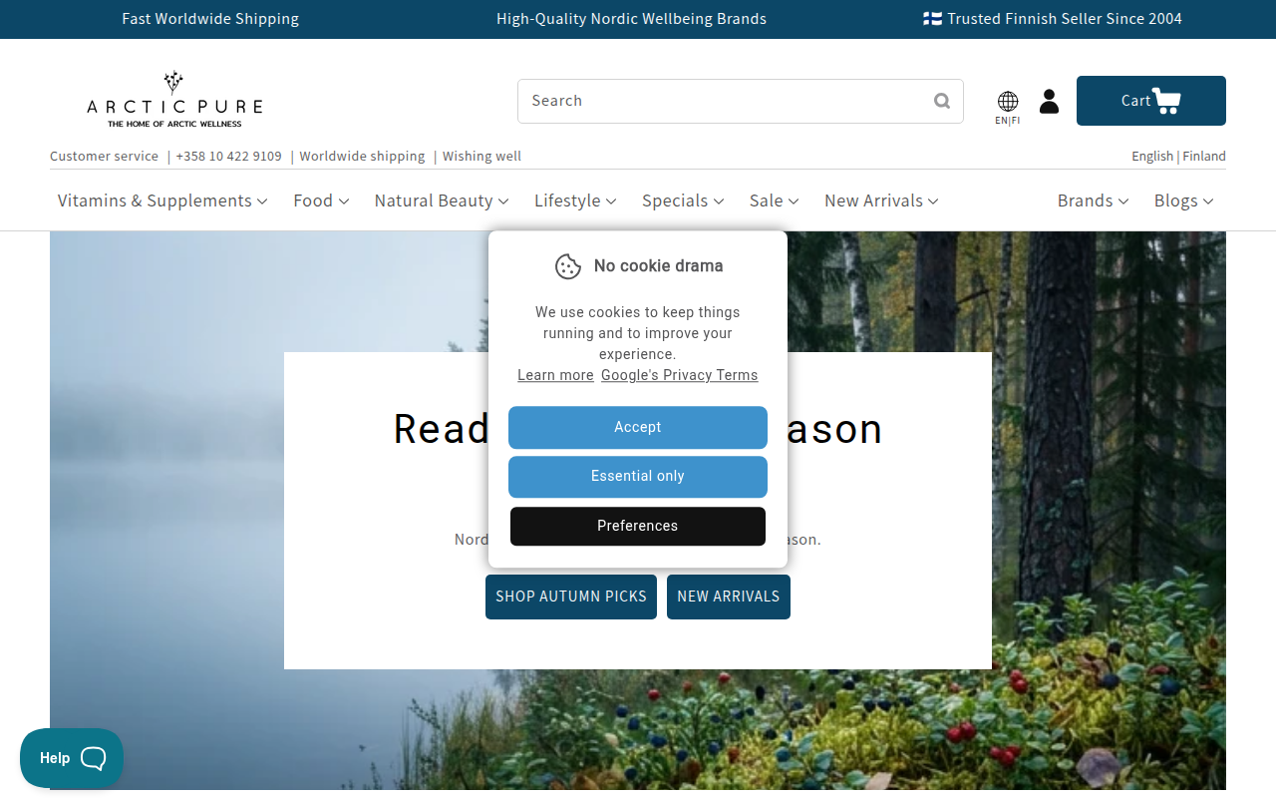Viewport: 1276px width, 798px height.
Task: Open the New Arrivals menu
Action: pyautogui.click(x=881, y=200)
